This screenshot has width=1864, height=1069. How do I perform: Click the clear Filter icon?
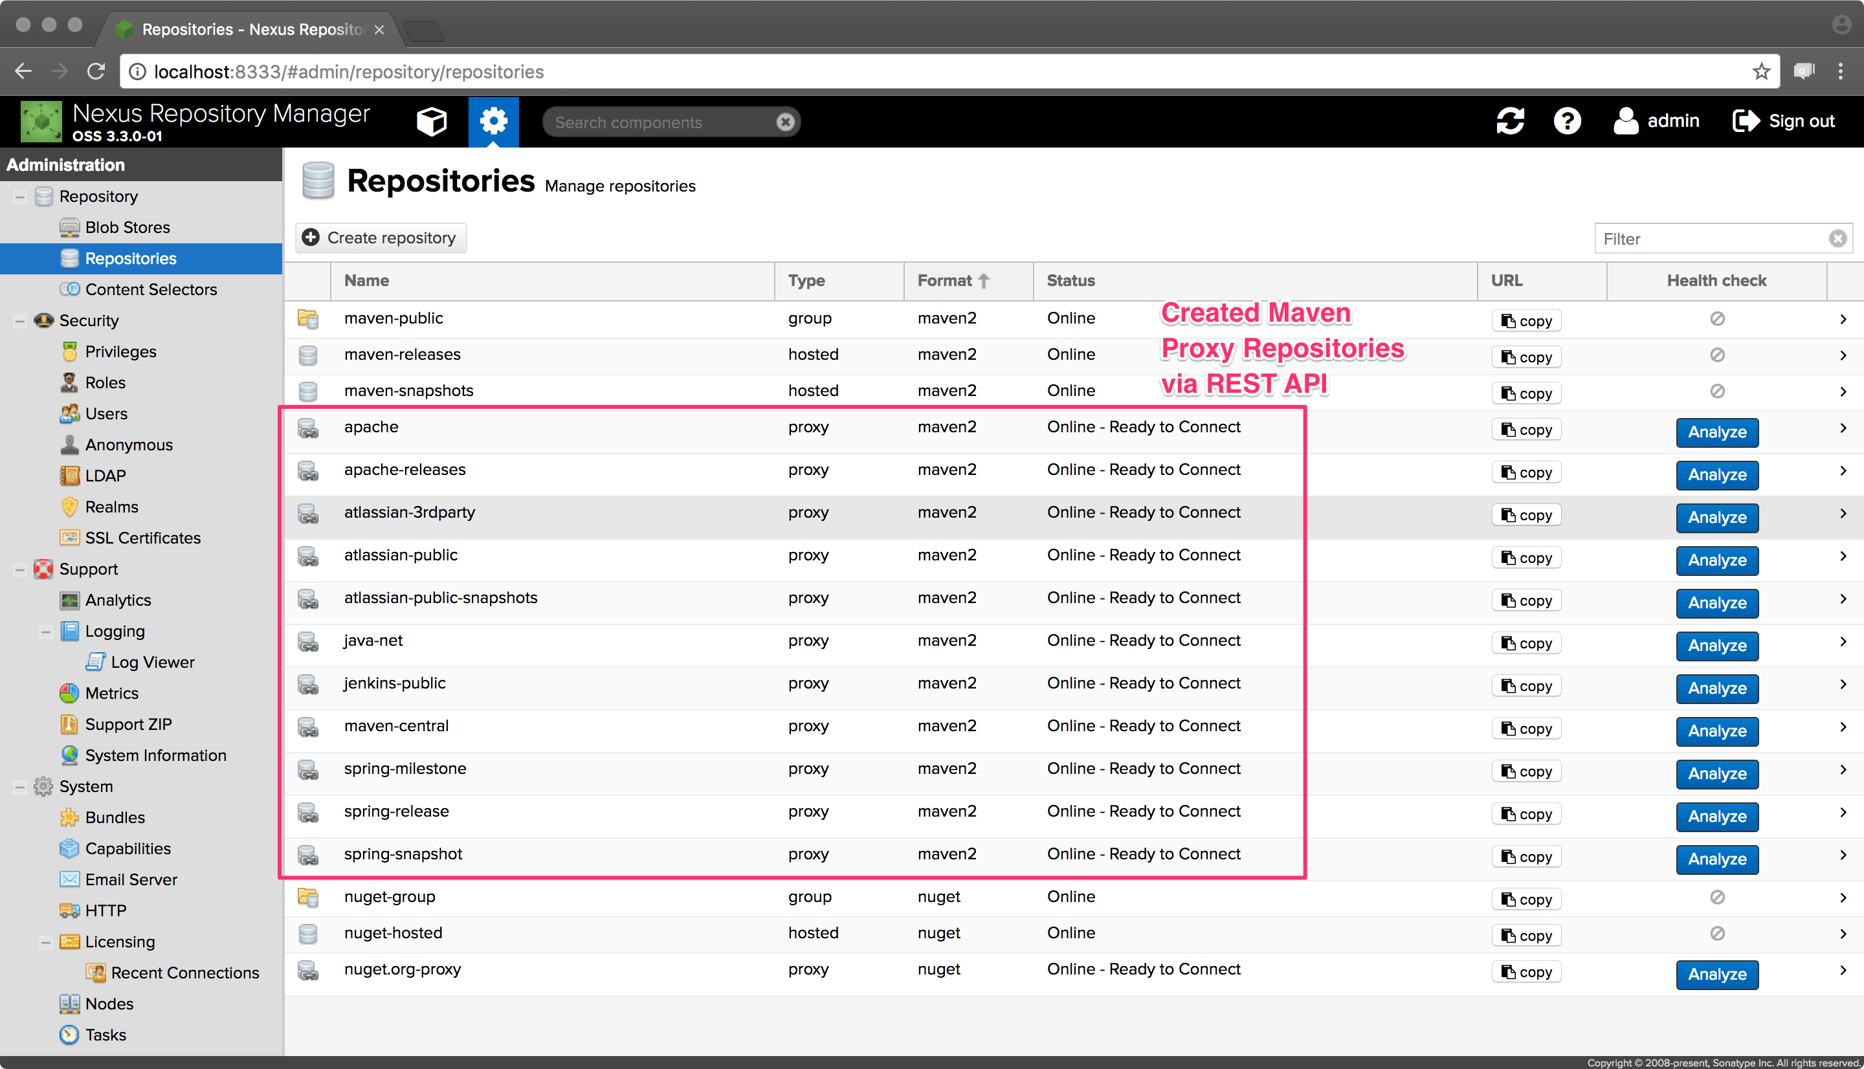[x=1837, y=239]
